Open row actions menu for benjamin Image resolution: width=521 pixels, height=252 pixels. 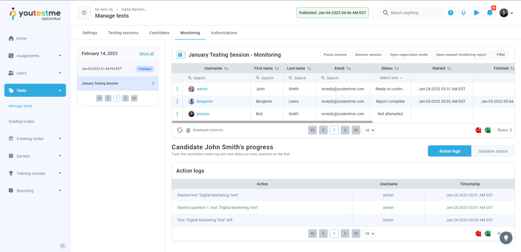pos(177,102)
